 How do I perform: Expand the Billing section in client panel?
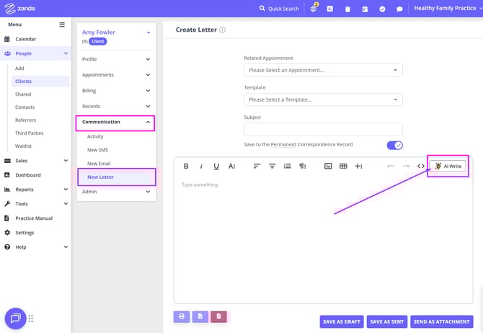pyautogui.click(x=116, y=91)
